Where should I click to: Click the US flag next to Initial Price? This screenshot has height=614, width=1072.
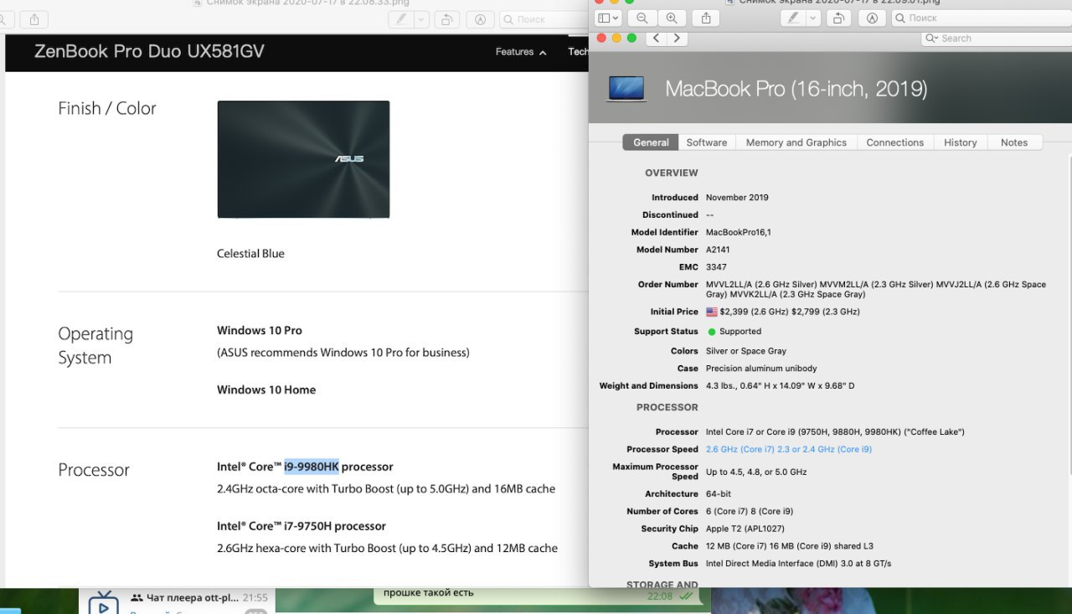pos(712,312)
